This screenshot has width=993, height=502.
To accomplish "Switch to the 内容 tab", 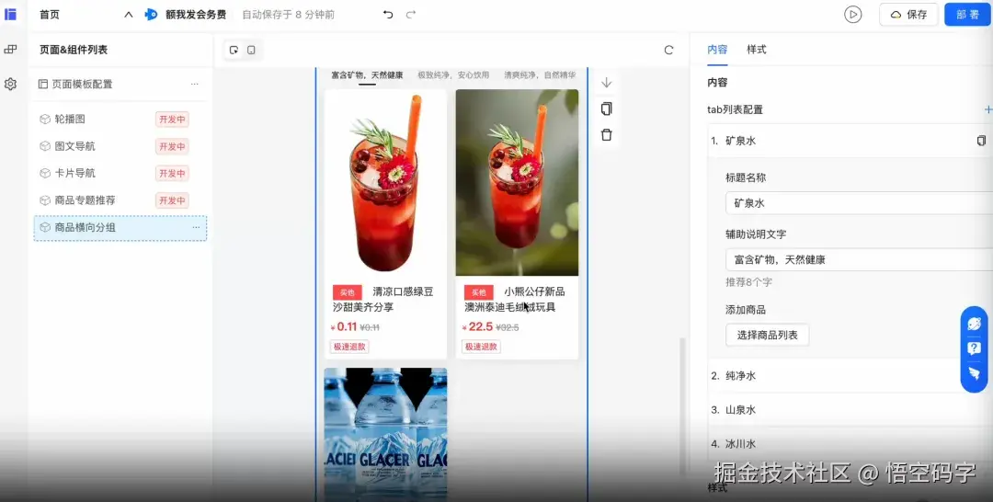I will click(717, 50).
